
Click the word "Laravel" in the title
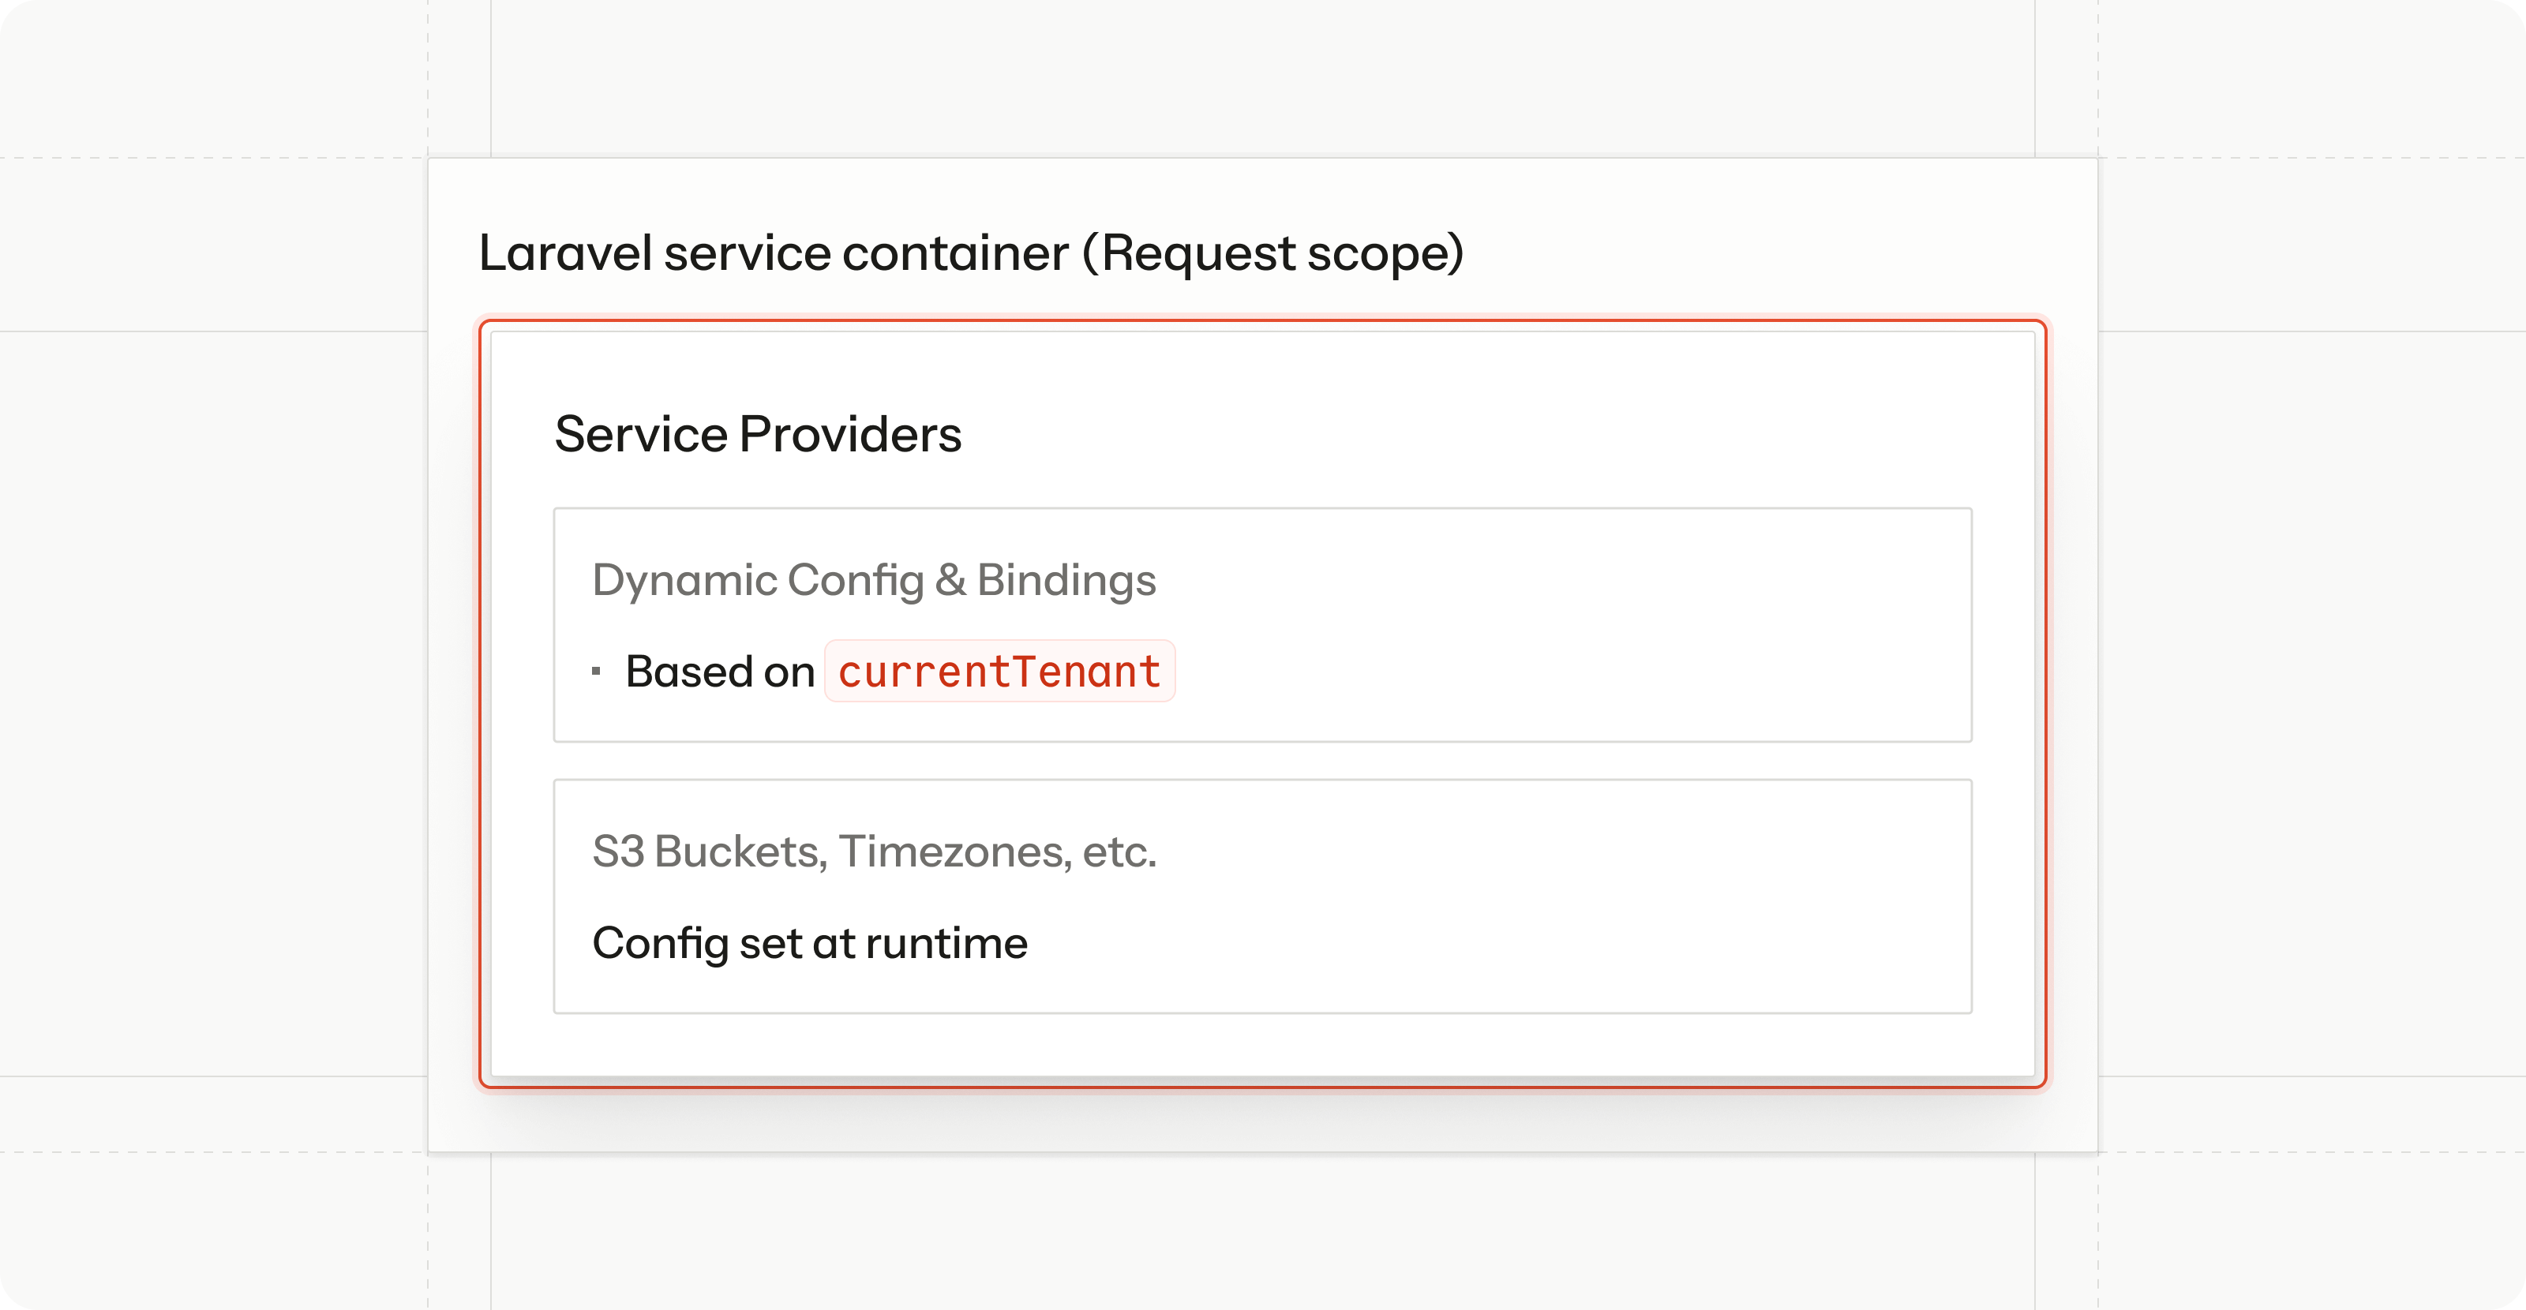[x=565, y=253]
